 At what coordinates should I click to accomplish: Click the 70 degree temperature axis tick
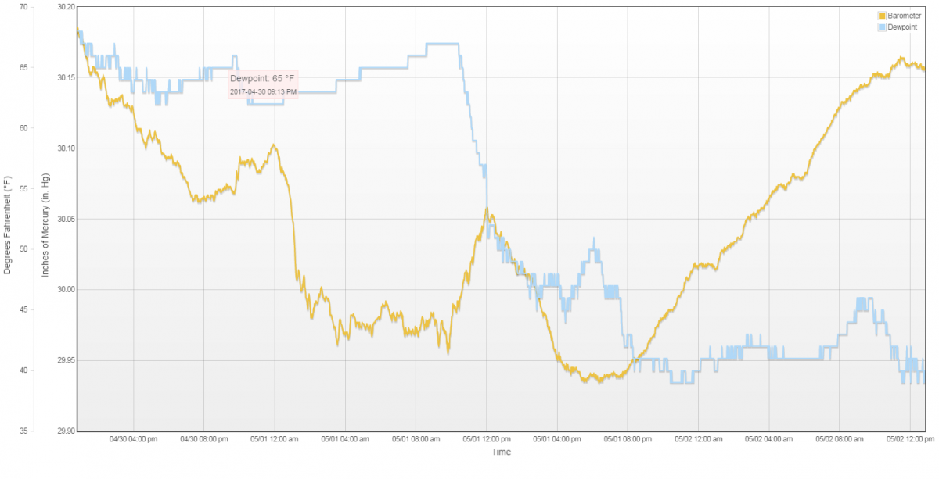pos(23,7)
